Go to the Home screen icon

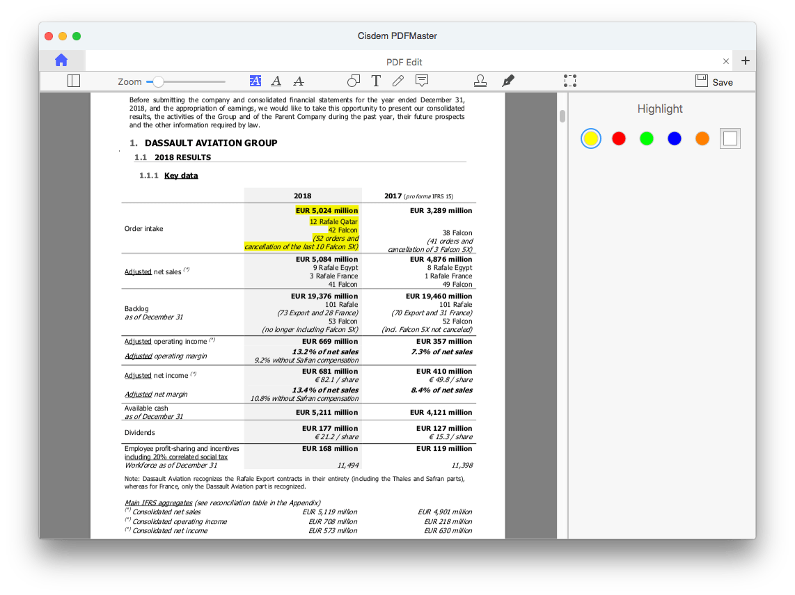pos(61,61)
